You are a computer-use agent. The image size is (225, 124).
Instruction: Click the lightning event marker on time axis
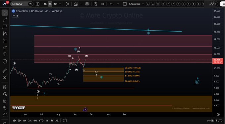click(85, 110)
